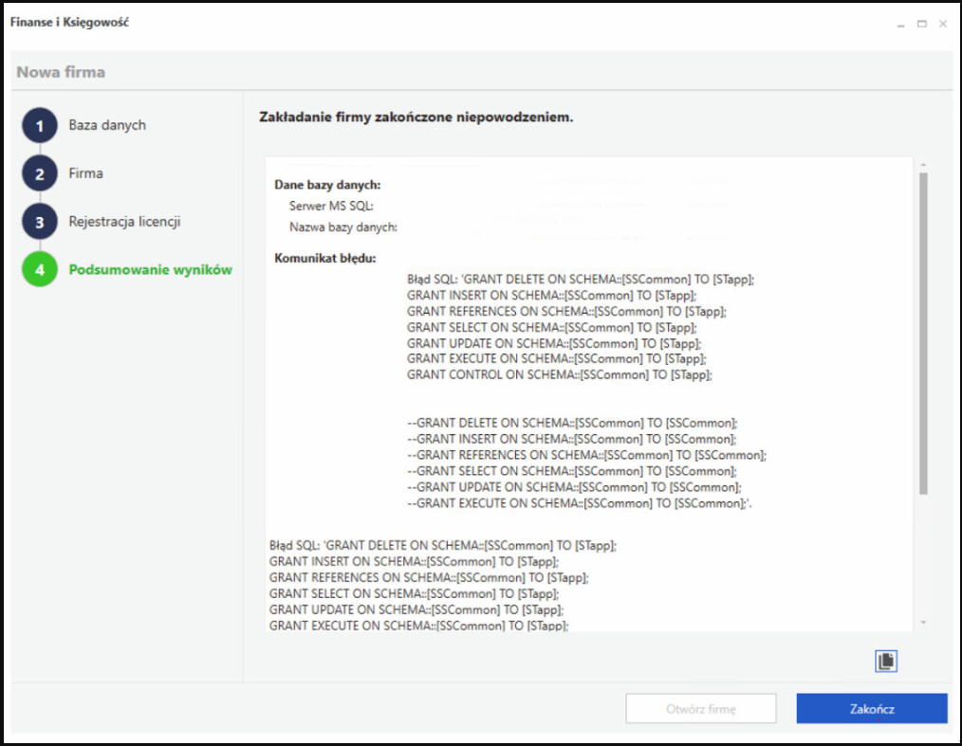Select the step 2 circle icon
The height and width of the screenshot is (746, 962).
coord(40,173)
